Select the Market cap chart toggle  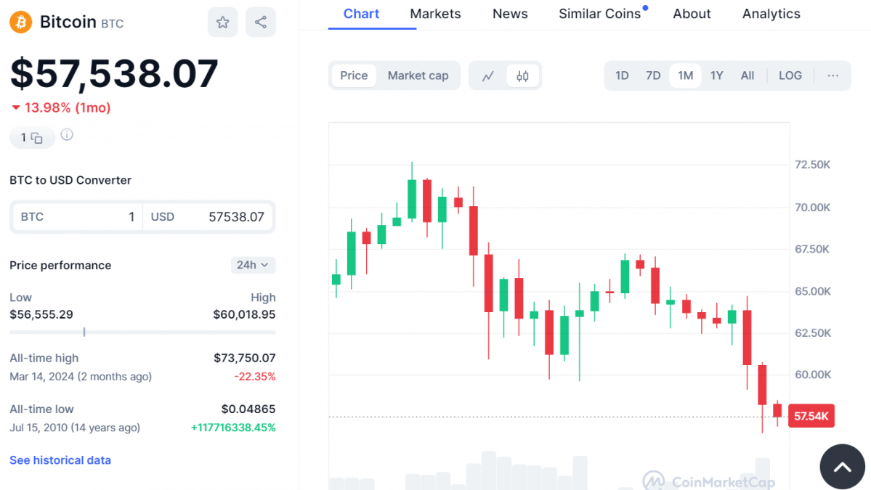tap(418, 75)
